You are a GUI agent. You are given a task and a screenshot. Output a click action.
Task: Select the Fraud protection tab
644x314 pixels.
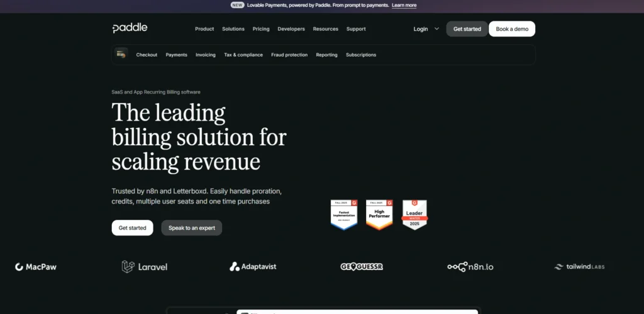coord(289,55)
